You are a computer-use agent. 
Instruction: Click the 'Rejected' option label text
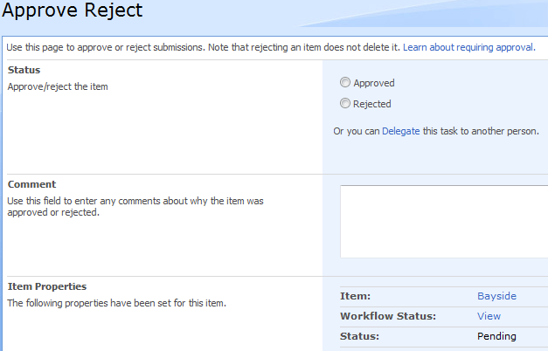[x=372, y=104]
